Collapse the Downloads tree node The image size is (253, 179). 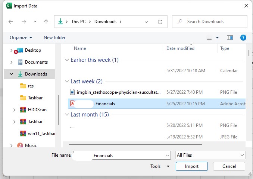pyautogui.click(x=11, y=74)
